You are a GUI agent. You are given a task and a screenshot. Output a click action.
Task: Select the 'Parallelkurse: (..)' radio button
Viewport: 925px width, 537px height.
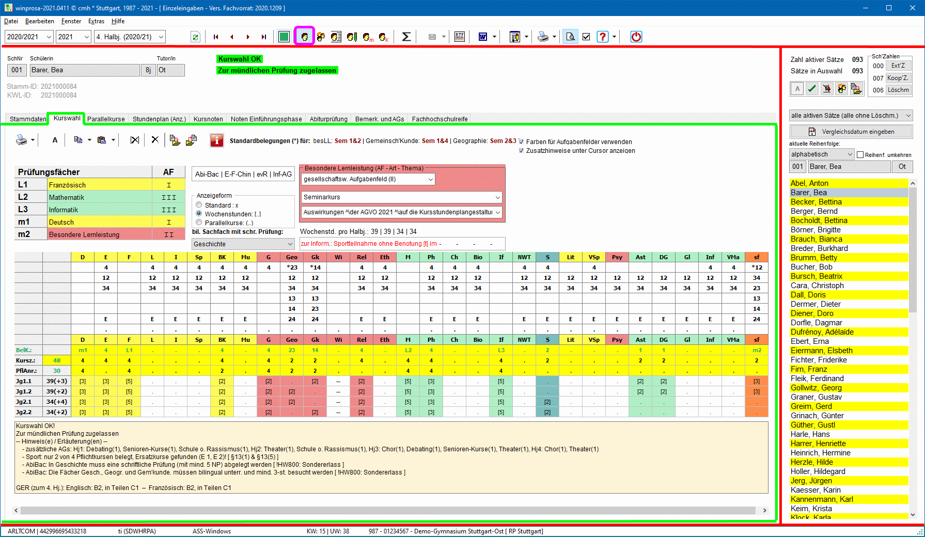pyautogui.click(x=199, y=223)
